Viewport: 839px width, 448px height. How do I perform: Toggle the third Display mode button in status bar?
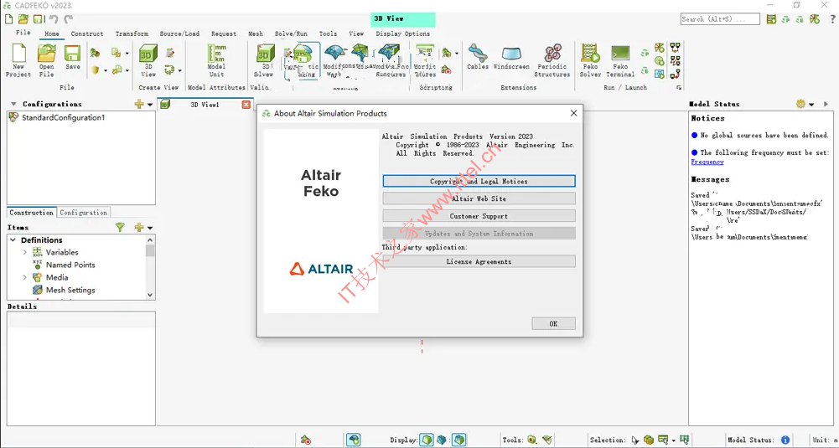pos(459,440)
